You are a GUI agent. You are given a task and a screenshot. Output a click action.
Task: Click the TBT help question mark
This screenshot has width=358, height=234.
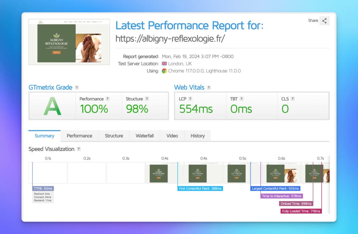242,99
